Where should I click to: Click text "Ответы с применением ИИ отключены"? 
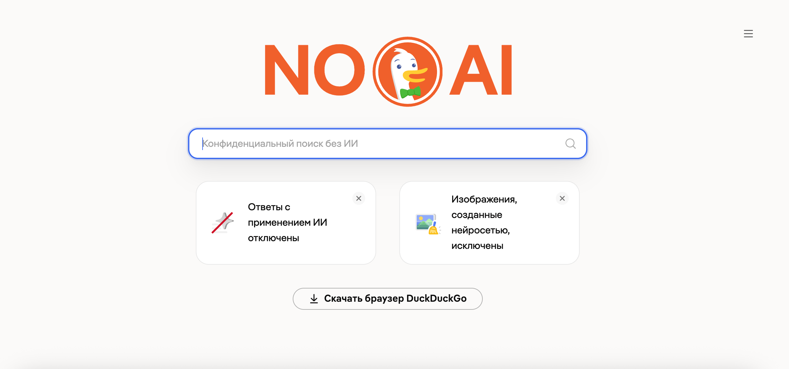[287, 222]
